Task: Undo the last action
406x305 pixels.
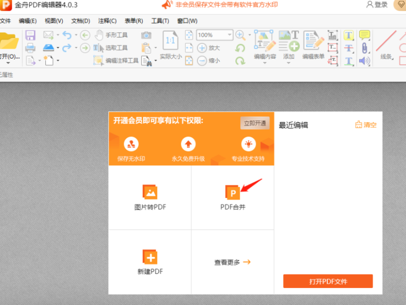Action: [67, 35]
